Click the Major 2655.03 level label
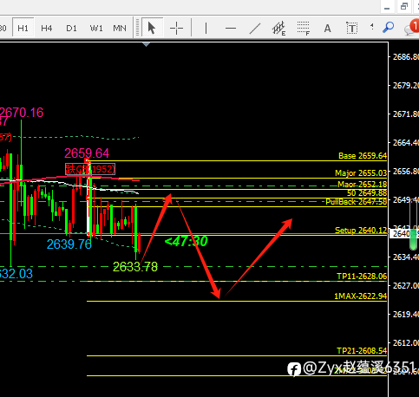Screen dimensions: 419x397 (361, 173)
